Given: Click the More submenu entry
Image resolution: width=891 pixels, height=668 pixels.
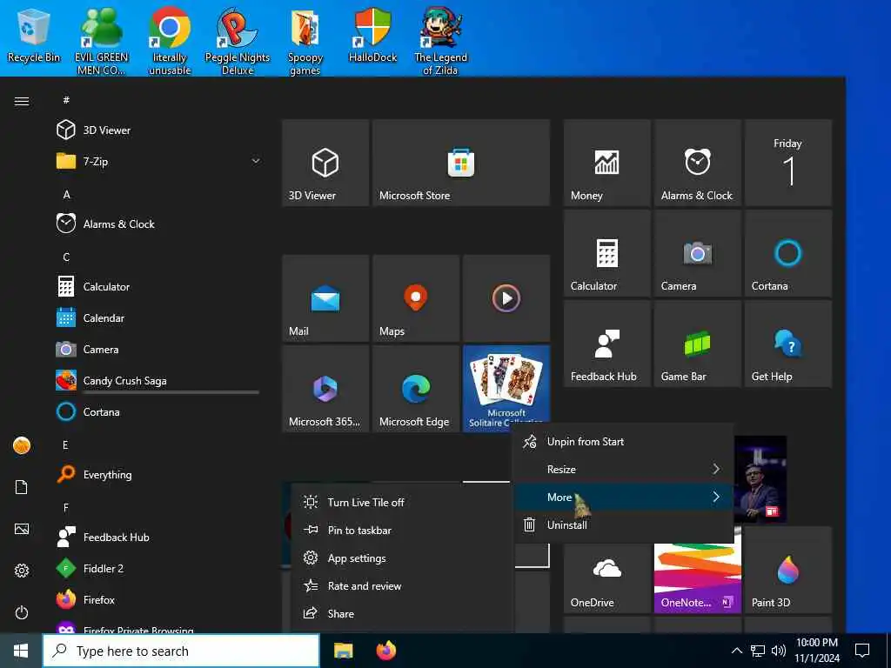Looking at the screenshot, I should [x=623, y=497].
